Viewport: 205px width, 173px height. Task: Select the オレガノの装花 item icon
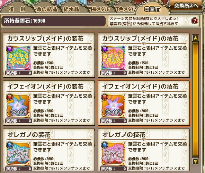point(18,154)
